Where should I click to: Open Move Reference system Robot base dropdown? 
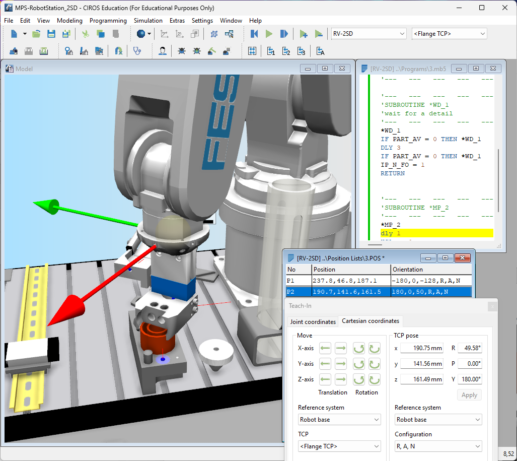coord(339,420)
